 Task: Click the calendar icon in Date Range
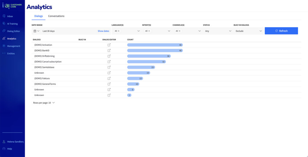click(35, 31)
